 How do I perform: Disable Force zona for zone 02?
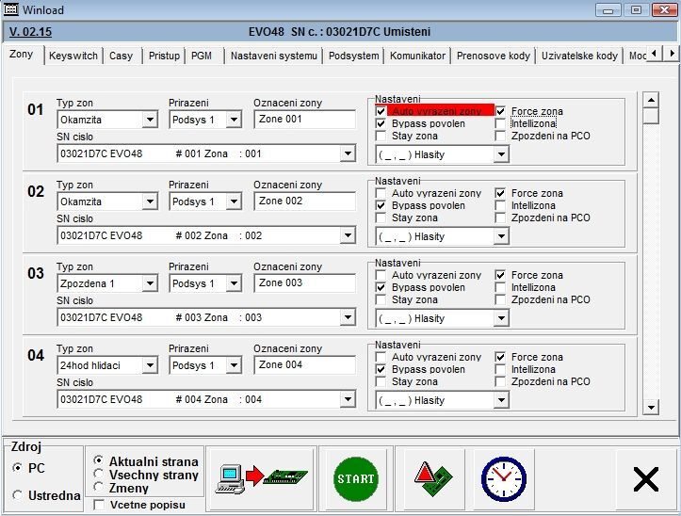point(500,193)
